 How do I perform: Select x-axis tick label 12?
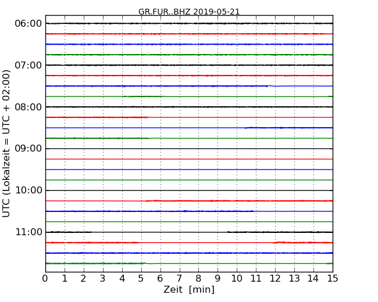[275, 278]
